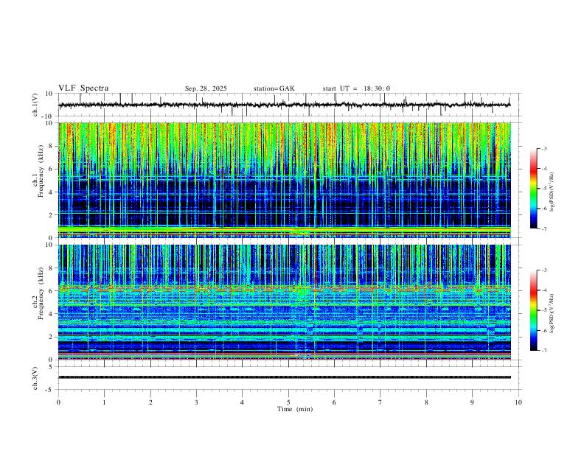Click the "ch.1(V)" axis label
The image size is (584, 451).
35,105
